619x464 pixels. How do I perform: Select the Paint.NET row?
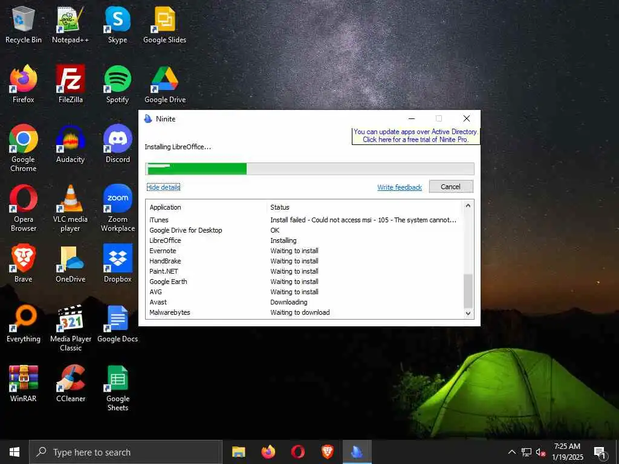[x=304, y=271]
